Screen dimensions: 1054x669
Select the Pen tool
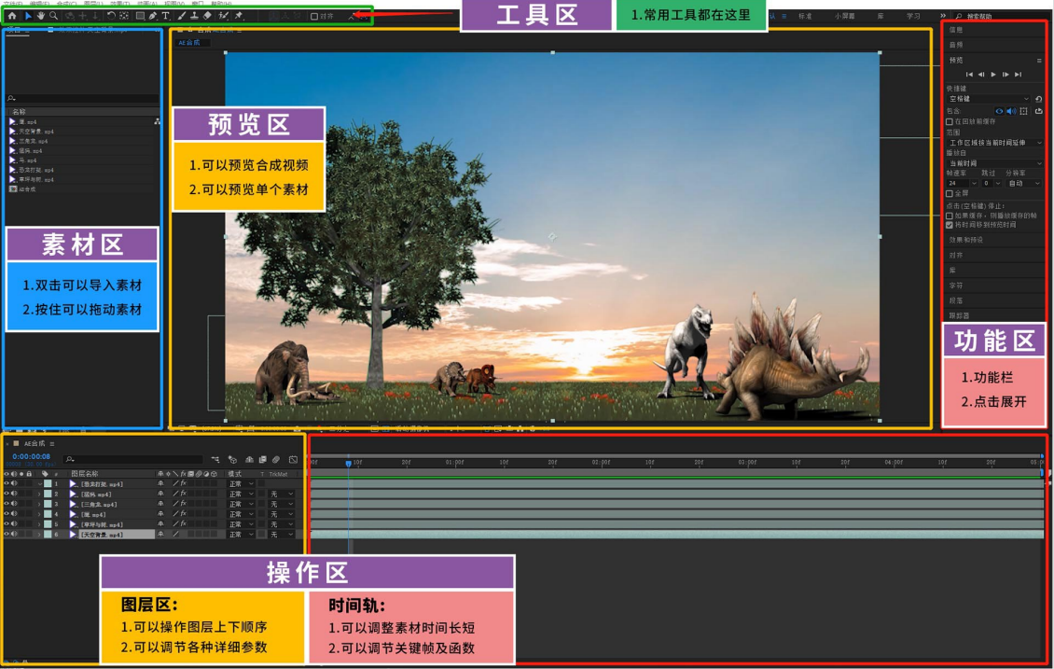(153, 16)
